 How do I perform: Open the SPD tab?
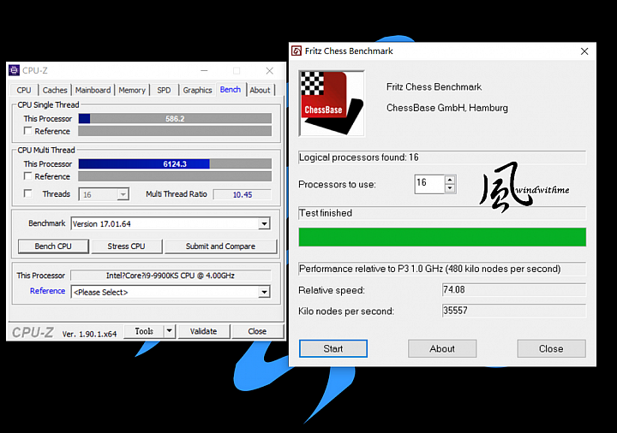point(164,90)
